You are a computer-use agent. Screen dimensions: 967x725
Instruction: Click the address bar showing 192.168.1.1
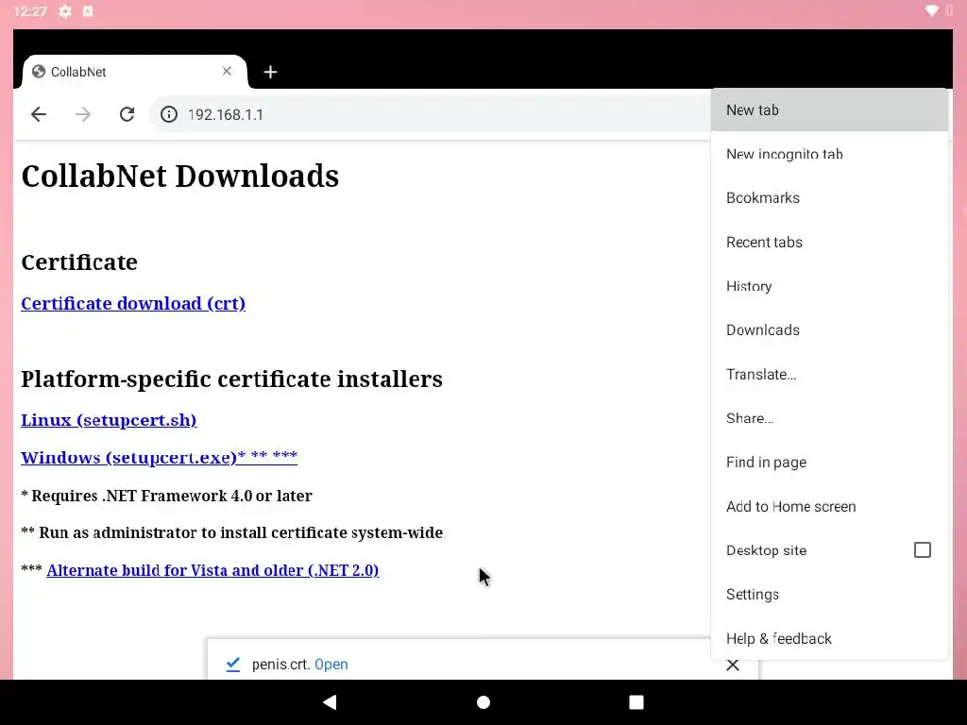tap(432, 114)
